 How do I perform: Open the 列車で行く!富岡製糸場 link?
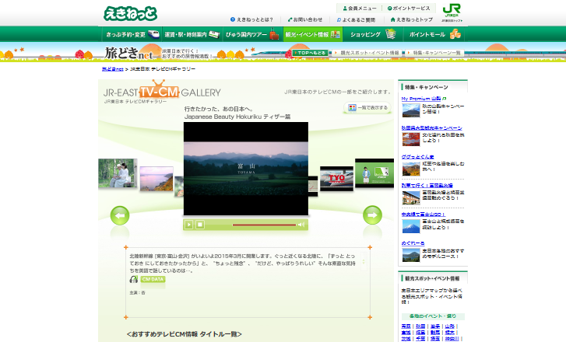point(427,185)
